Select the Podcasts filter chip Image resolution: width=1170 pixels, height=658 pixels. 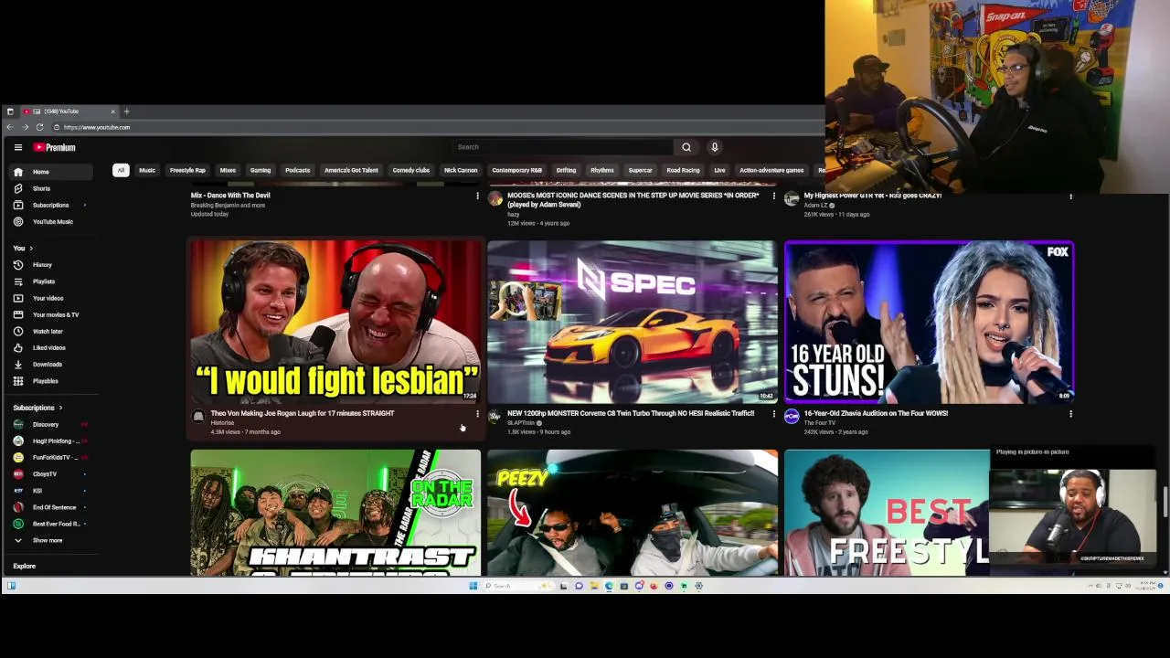[297, 170]
